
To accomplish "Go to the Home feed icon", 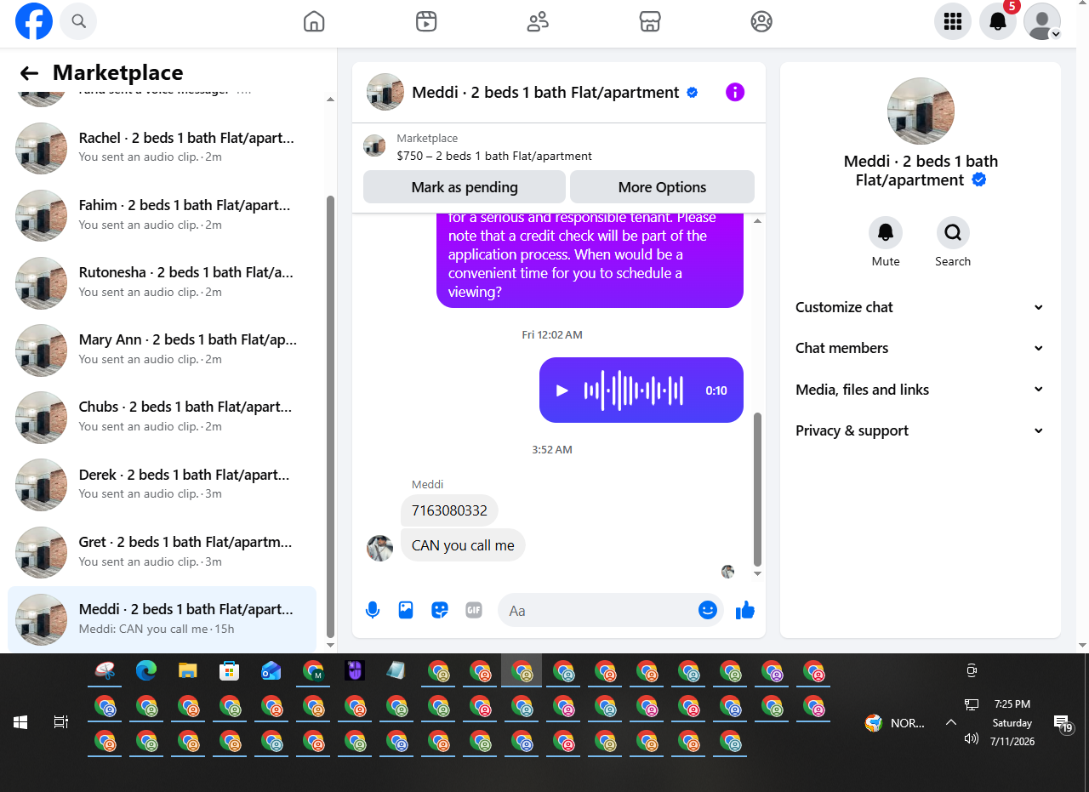I will (x=314, y=21).
